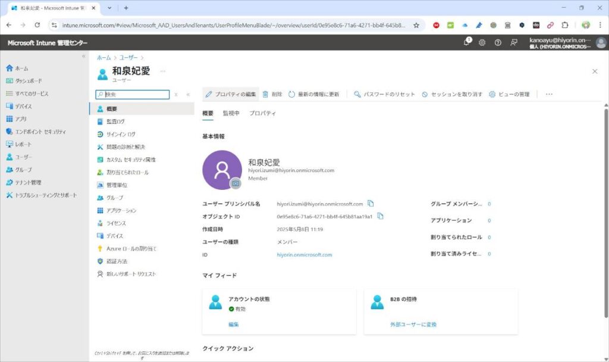Open the Chrome three-dot menu
The height and width of the screenshot is (362, 609).
pyautogui.click(x=600, y=25)
